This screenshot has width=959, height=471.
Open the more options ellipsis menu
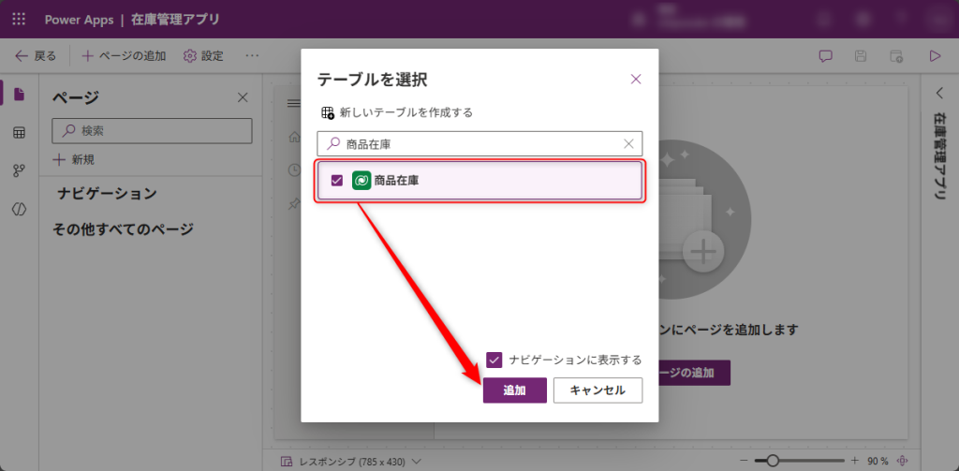pos(252,55)
